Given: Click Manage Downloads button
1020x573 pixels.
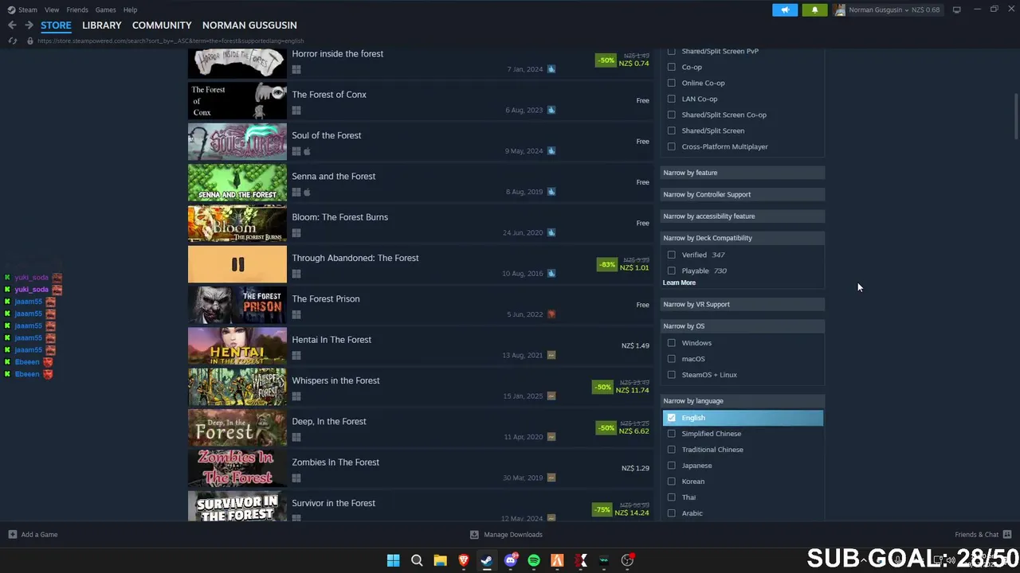Looking at the screenshot, I should pyautogui.click(x=507, y=535).
